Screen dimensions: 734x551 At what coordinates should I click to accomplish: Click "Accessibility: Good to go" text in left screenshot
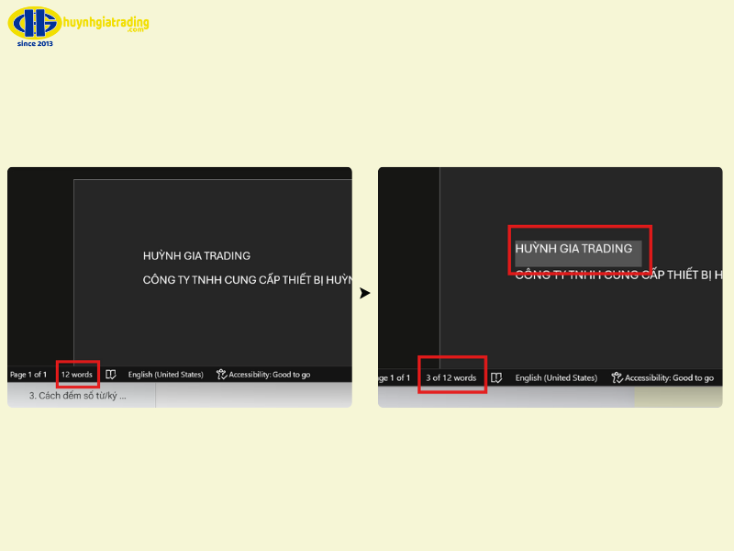tap(270, 375)
